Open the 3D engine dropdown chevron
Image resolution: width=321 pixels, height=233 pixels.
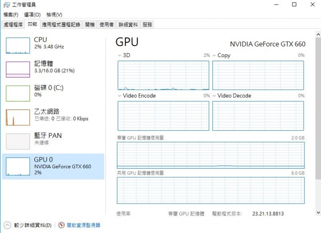click(x=119, y=55)
